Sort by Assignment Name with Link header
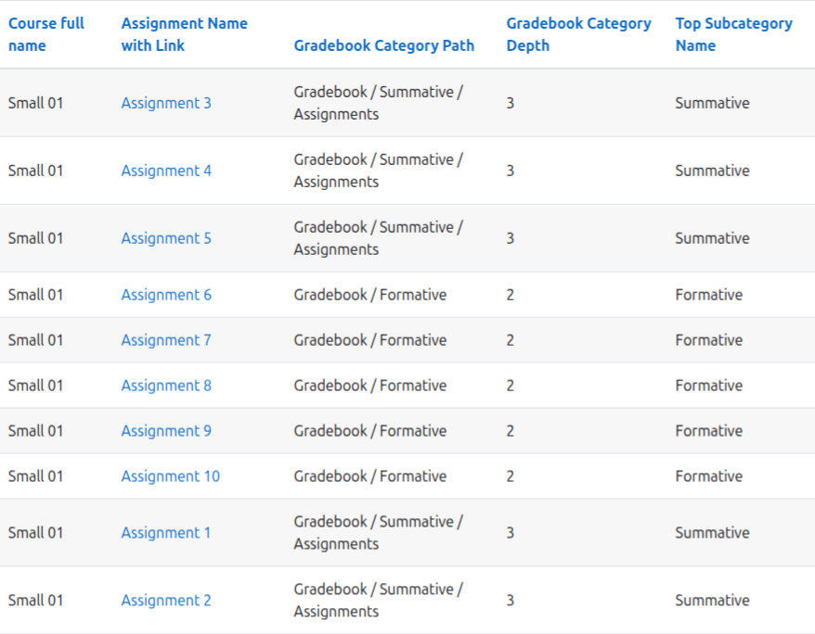 click(185, 34)
